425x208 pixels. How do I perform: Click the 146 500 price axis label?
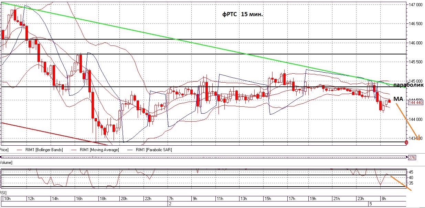pyautogui.click(x=415, y=24)
